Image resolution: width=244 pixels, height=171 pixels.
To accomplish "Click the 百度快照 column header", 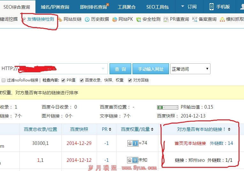I will pyautogui.click(x=79, y=129).
